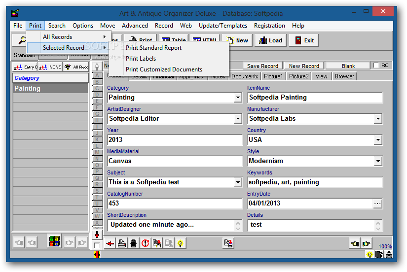The width and height of the screenshot is (407, 272).
Task: Open the Registration menu
Action: tap(269, 26)
